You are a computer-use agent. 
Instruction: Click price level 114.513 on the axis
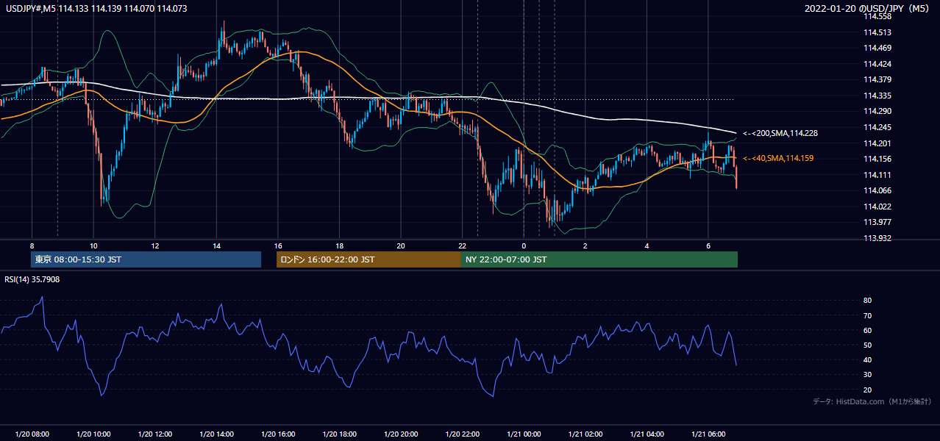point(877,32)
